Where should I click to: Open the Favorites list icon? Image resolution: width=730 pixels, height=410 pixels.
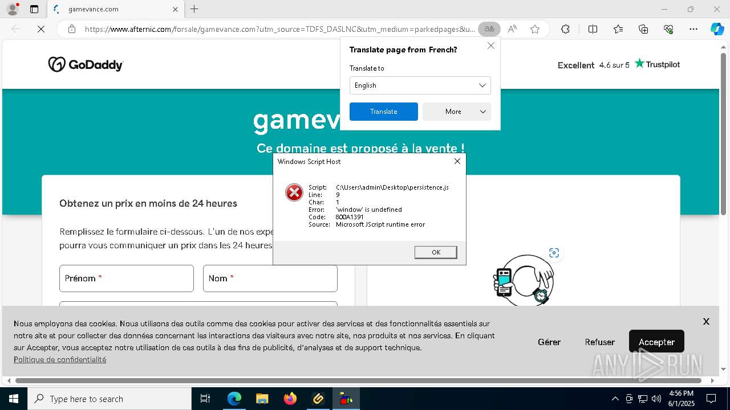pyautogui.click(x=618, y=29)
